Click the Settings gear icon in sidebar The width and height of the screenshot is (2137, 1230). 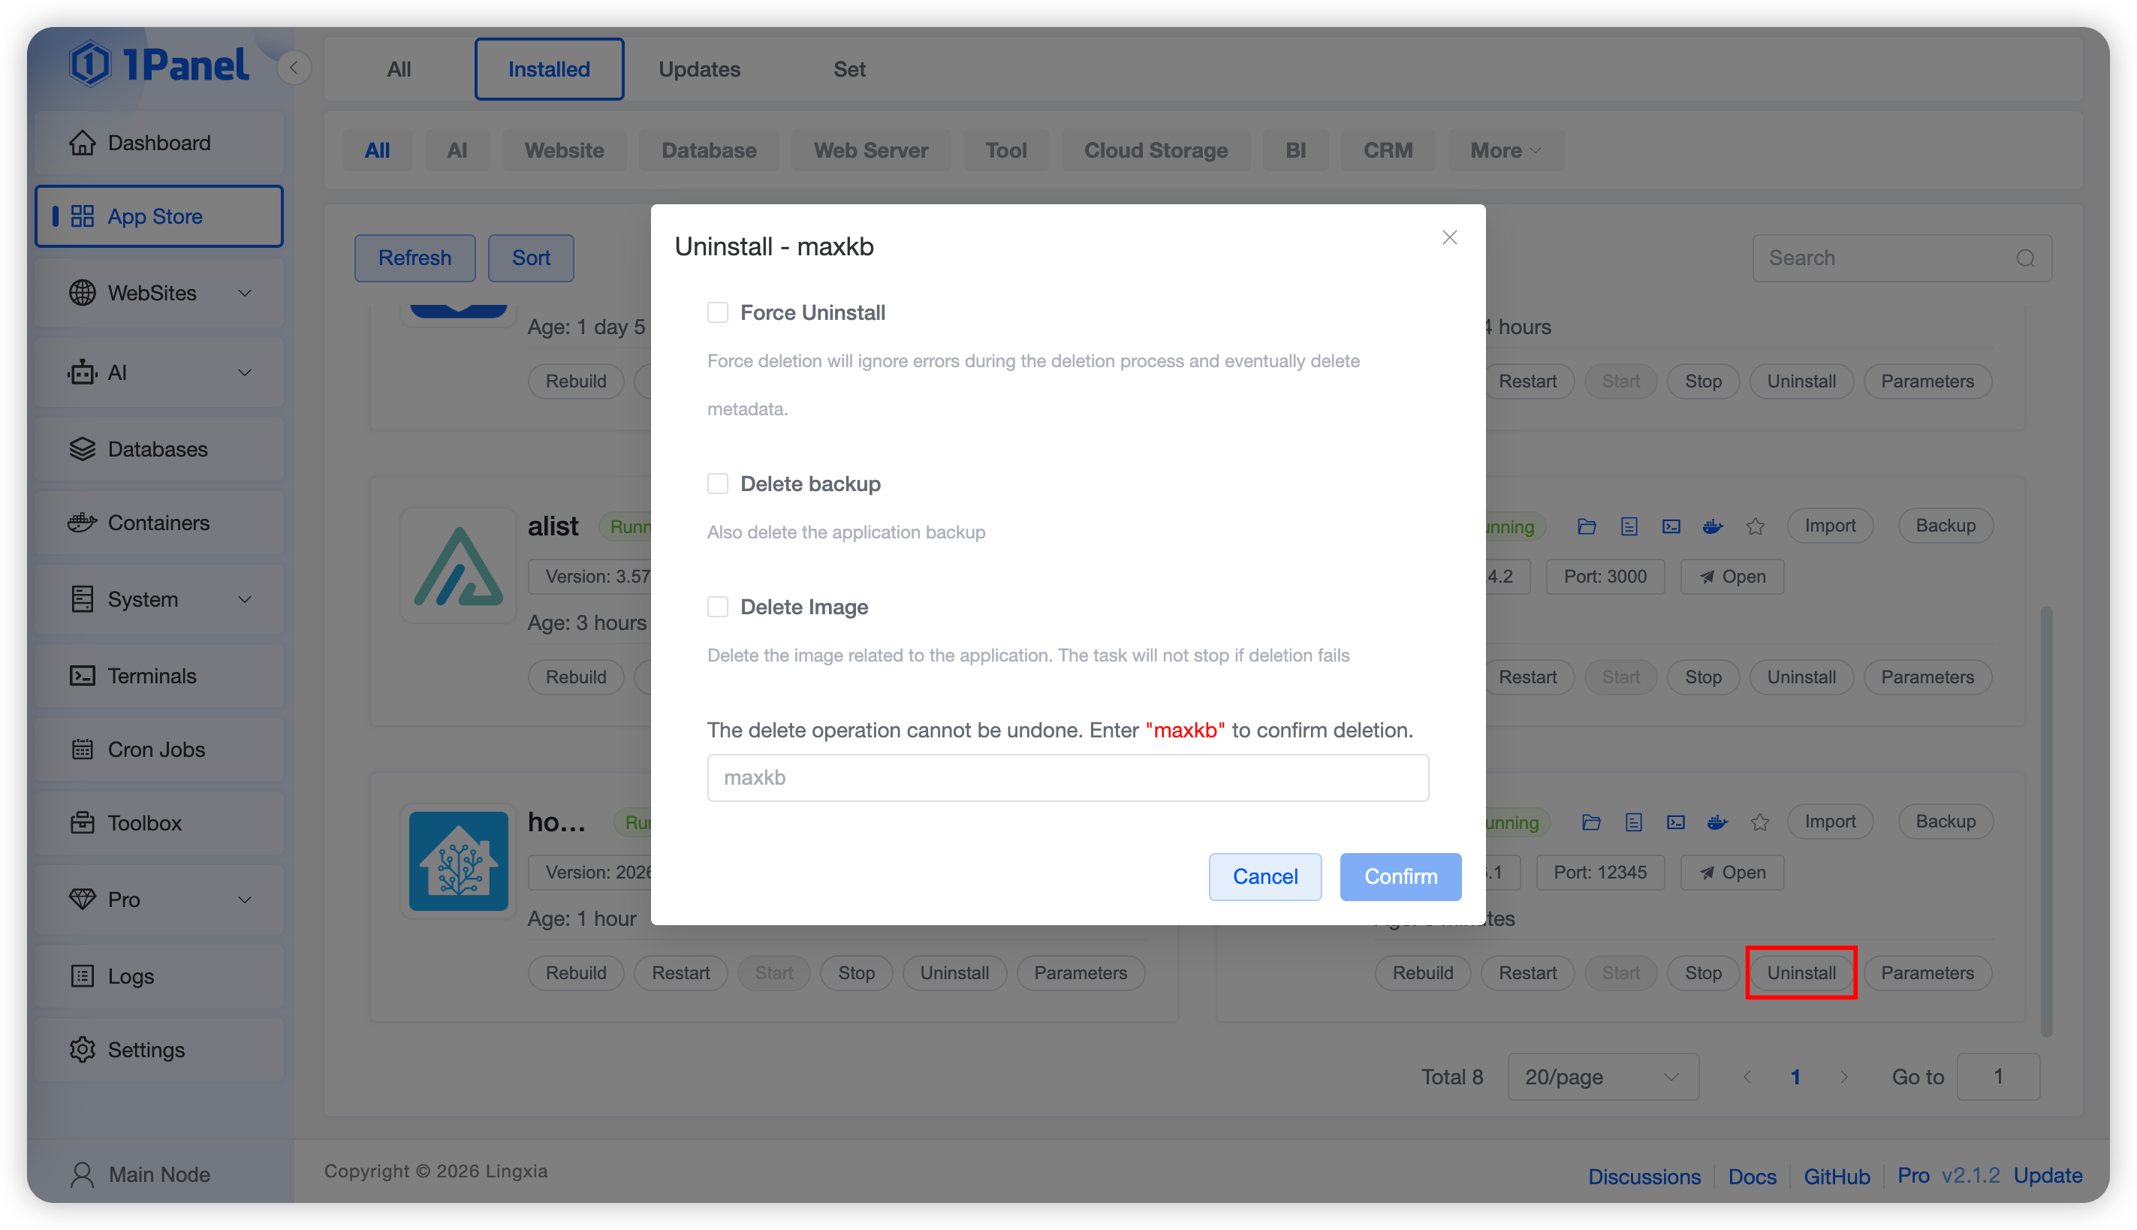click(82, 1049)
